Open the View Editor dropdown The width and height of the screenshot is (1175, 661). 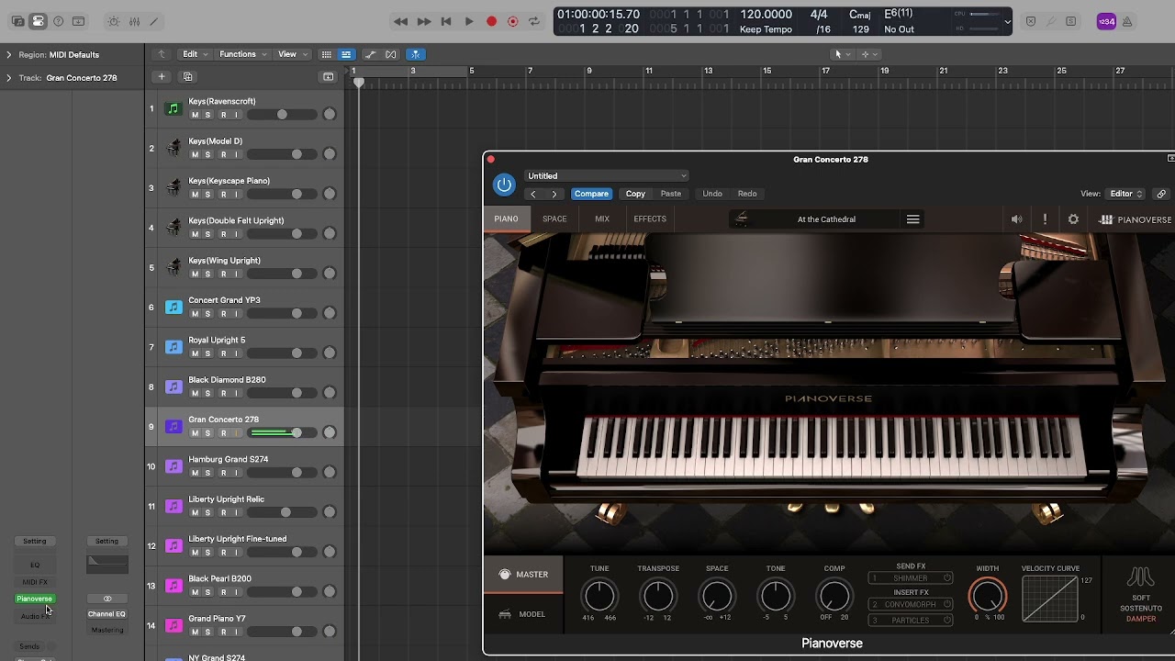[x=1125, y=194]
